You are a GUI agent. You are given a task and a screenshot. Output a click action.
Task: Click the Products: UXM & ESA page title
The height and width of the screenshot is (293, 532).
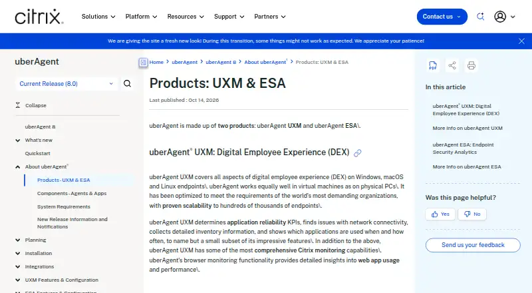point(217,83)
